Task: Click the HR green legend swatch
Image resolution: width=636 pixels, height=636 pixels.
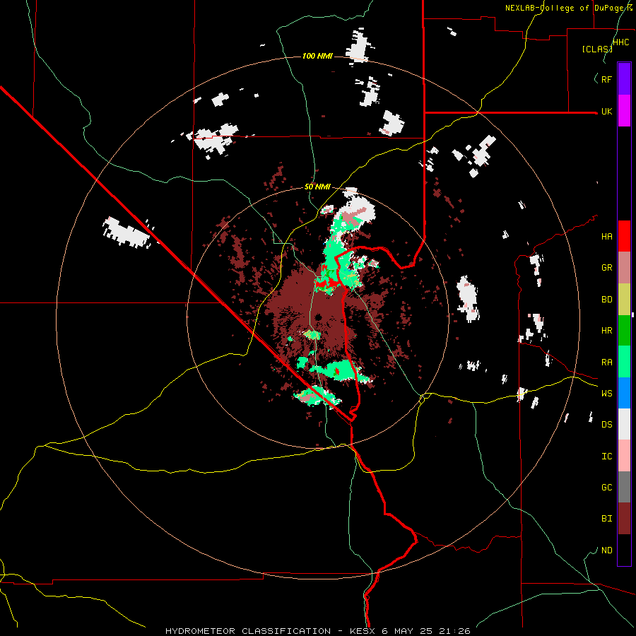Action: click(x=624, y=331)
